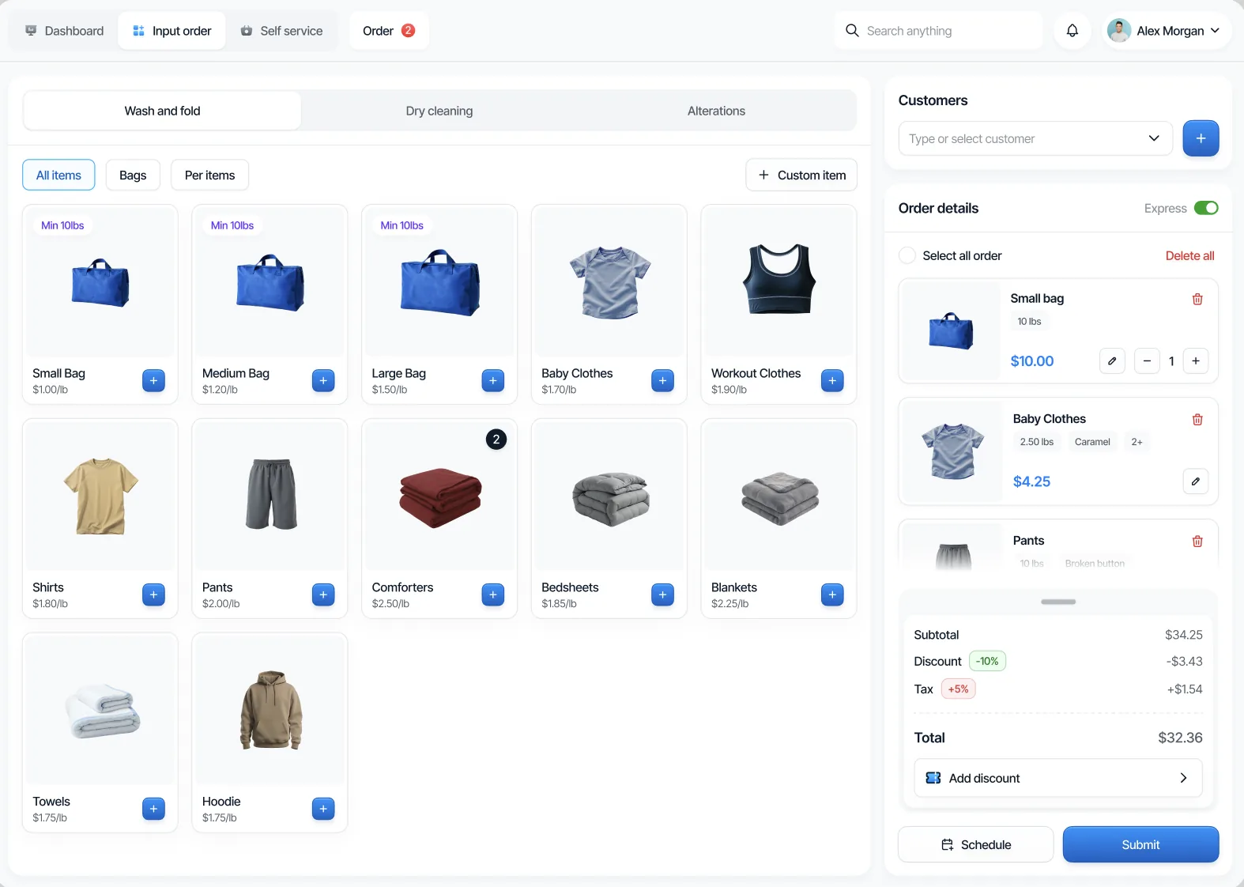Increase Small bag quantity
Image resolution: width=1244 pixels, height=887 pixels.
(x=1196, y=360)
